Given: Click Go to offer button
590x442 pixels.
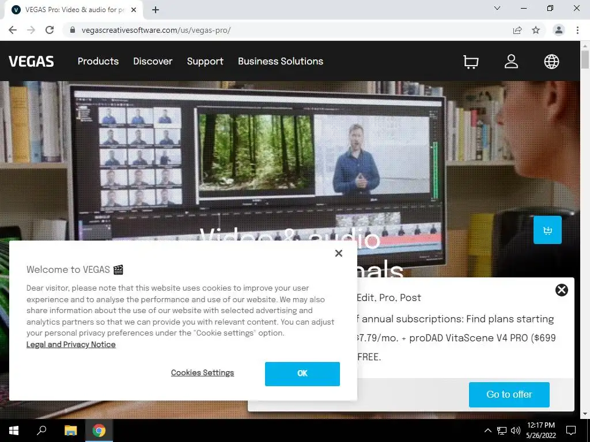Looking at the screenshot, I should [x=509, y=395].
